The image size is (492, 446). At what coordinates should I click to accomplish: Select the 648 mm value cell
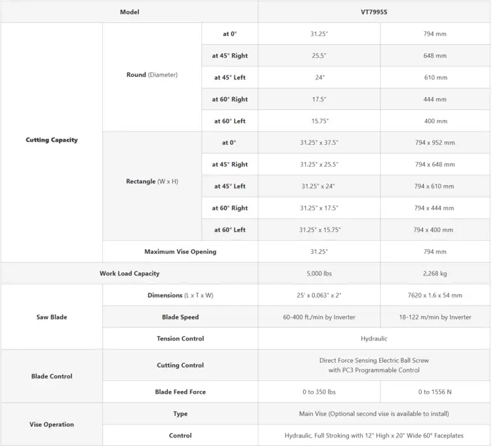click(435, 56)
